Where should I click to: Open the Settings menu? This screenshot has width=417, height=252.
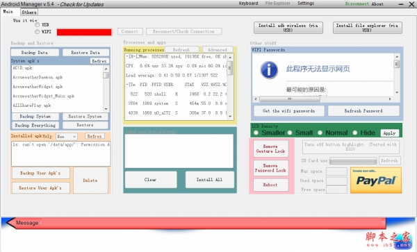[306, 3]
